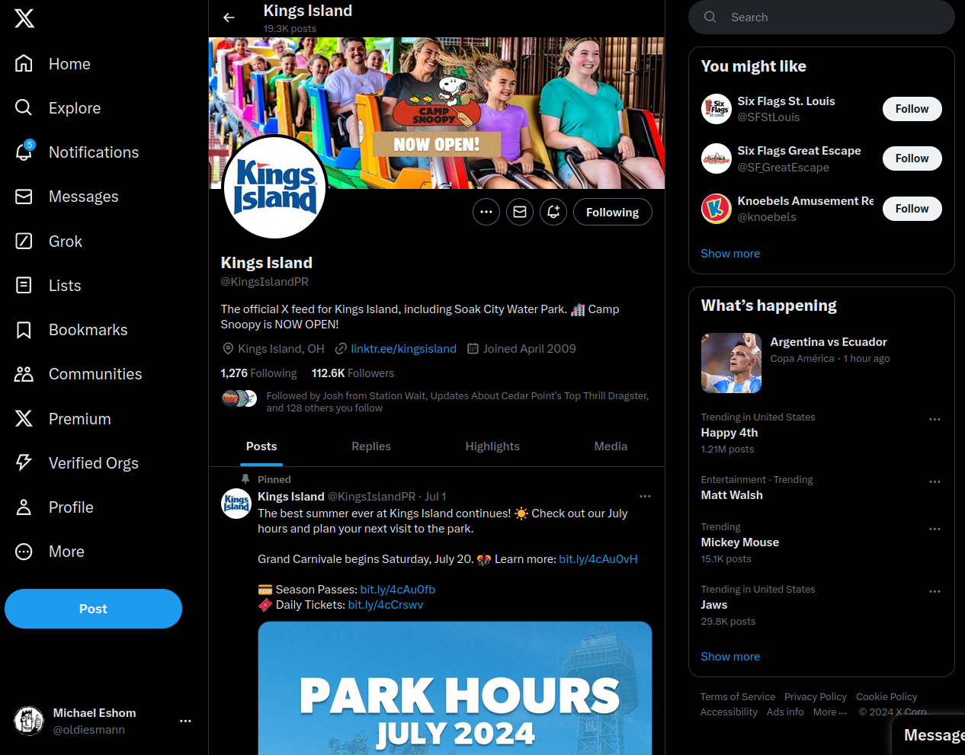Open linktr.ee/kingsisland link

403,349
